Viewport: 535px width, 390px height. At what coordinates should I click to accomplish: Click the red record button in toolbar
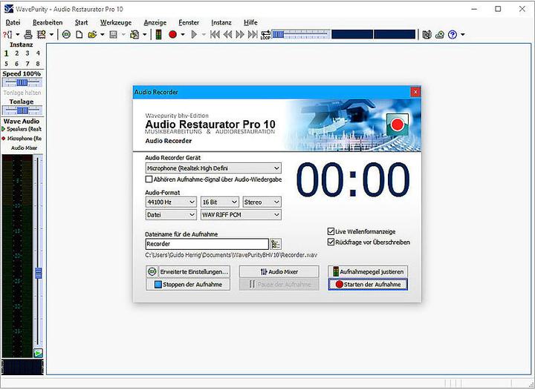172,34
